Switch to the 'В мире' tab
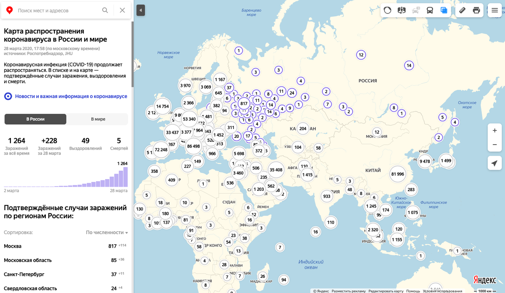 98,119
